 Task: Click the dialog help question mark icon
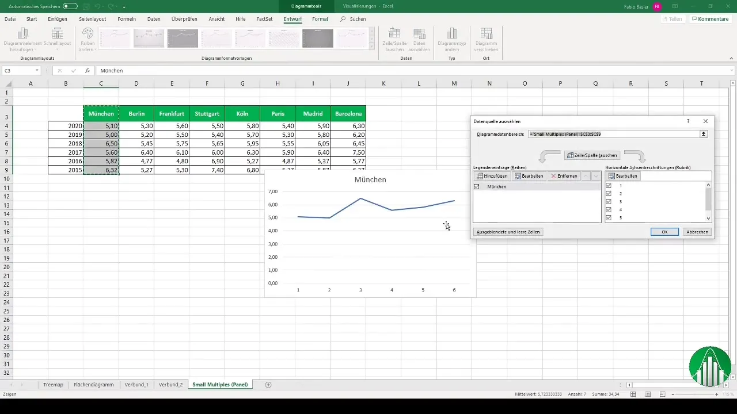[x=688, y=121]
